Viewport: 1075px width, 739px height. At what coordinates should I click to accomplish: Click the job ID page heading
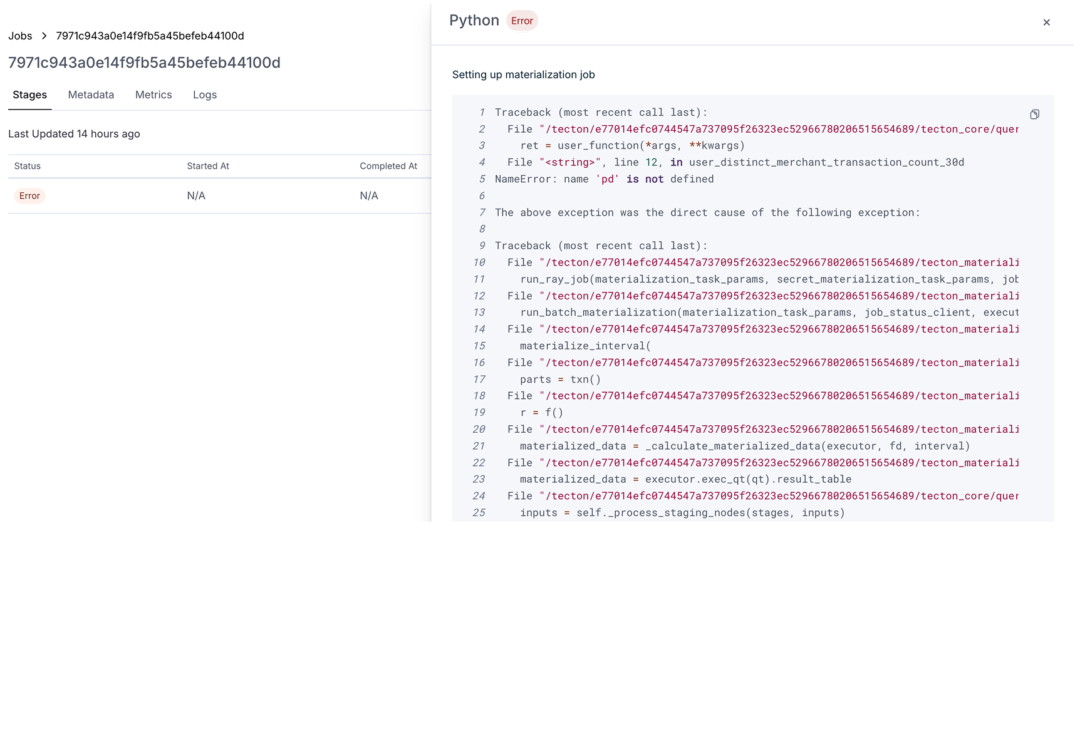pos(144,63)
